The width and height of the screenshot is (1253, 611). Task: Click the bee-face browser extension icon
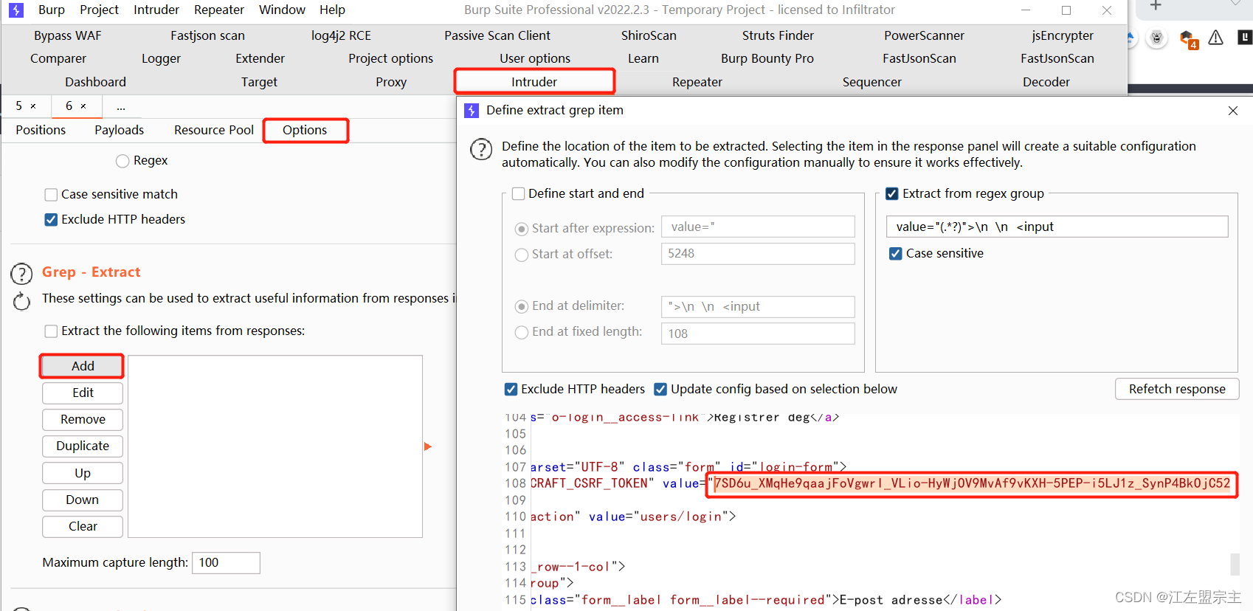coord(1156,38)
